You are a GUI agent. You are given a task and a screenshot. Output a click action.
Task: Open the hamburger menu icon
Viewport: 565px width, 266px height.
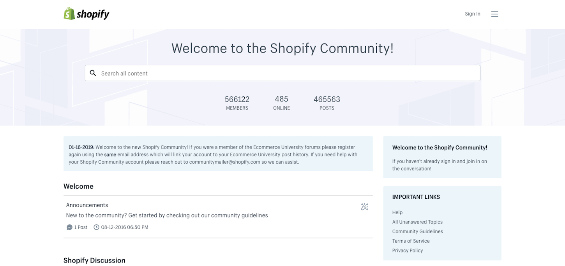[x=494, y=14]
